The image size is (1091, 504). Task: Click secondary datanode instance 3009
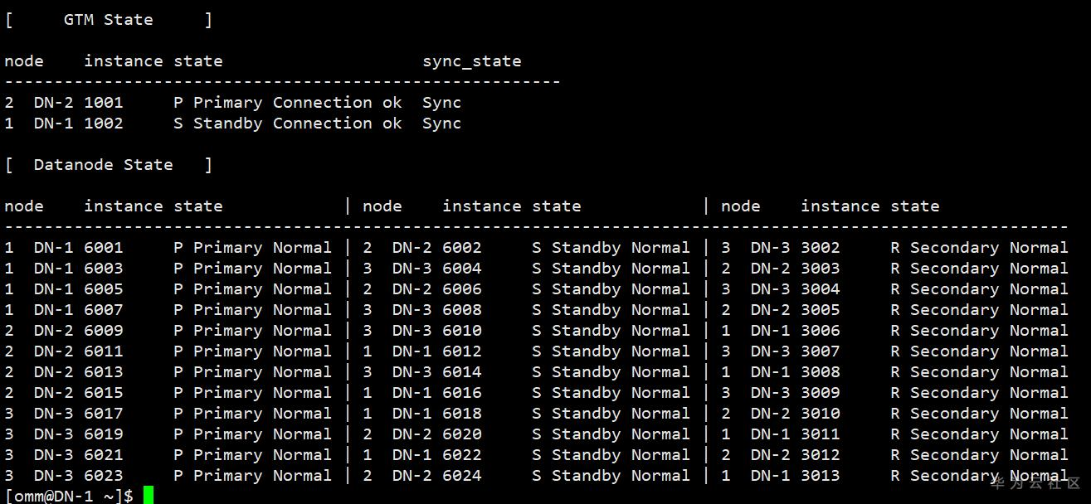coord(820,393)
